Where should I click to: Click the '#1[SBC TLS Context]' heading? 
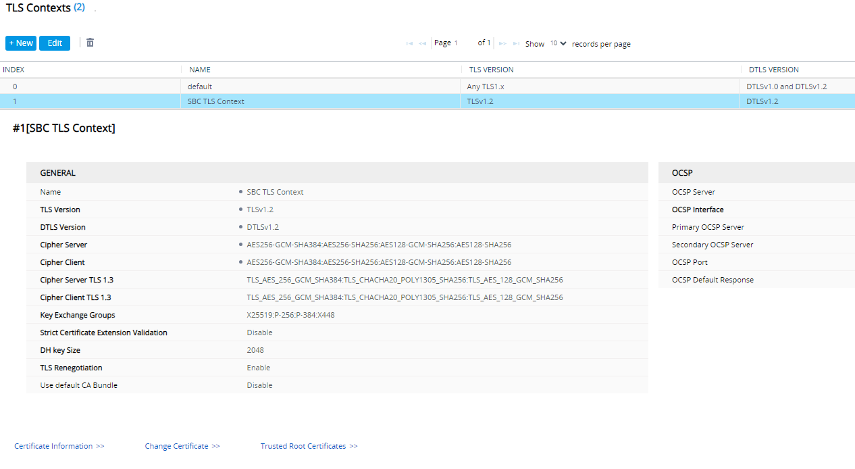click(64, 128)
